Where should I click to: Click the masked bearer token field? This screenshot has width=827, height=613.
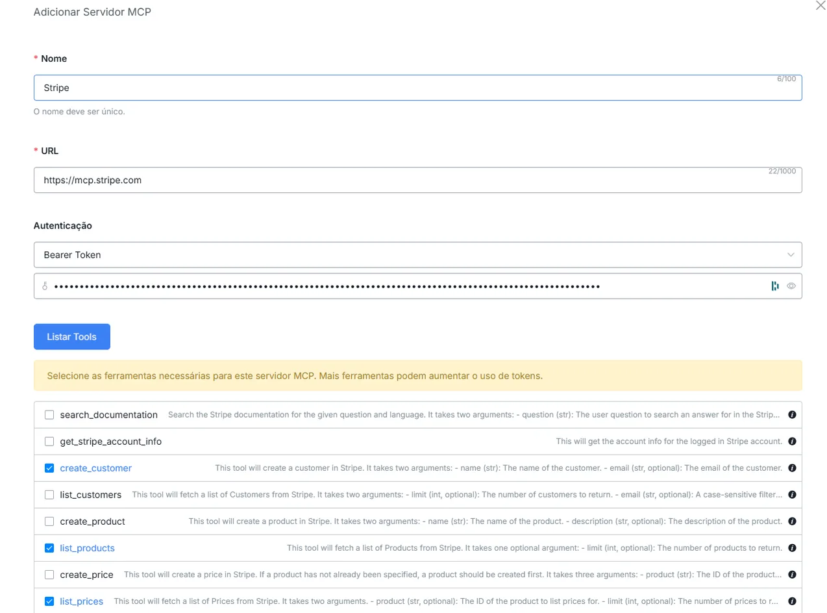[x=418, y=286]
